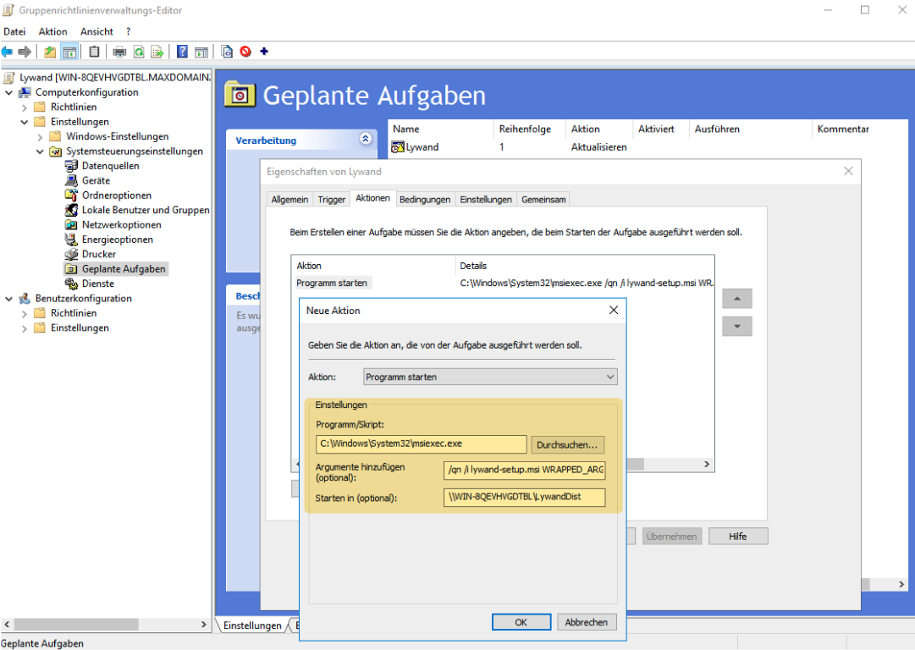This screenshot has width=915, height=650.
Task: Select the Lokale Benutzer und Gruppen icon
Action: pos(71,209)
